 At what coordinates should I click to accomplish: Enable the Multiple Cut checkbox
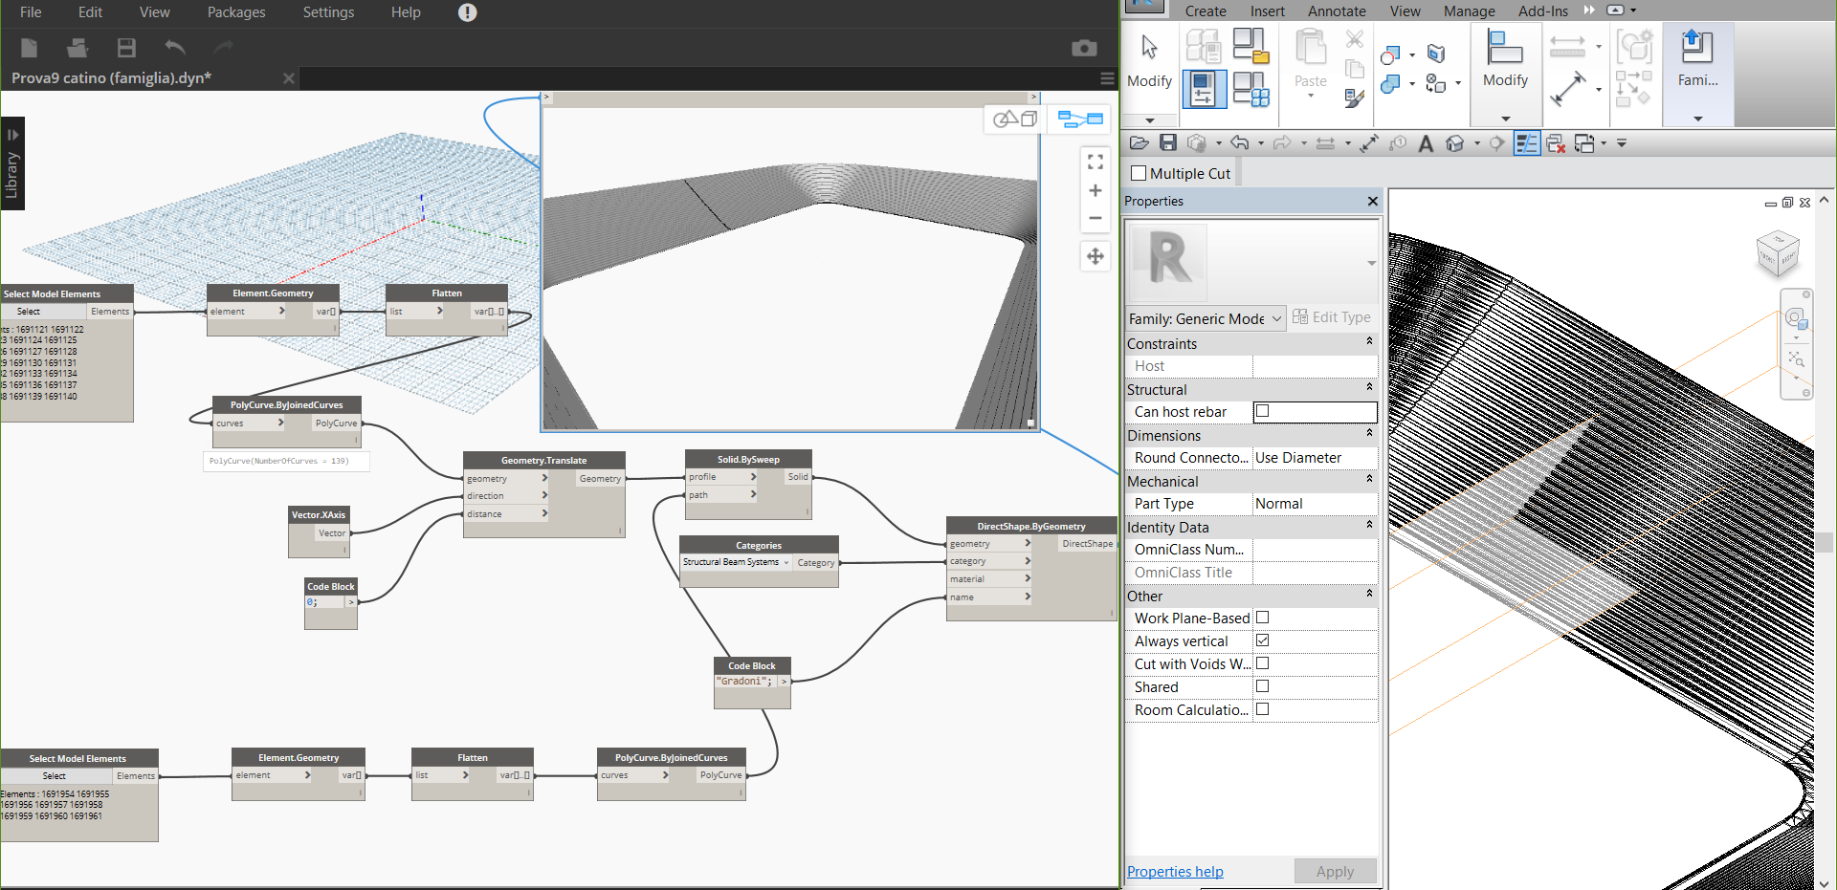[x=1139, y=174]
